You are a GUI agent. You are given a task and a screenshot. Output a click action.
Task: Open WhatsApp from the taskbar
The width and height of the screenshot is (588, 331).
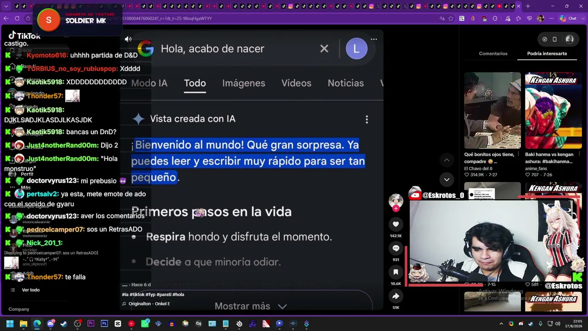coord(145,324)
